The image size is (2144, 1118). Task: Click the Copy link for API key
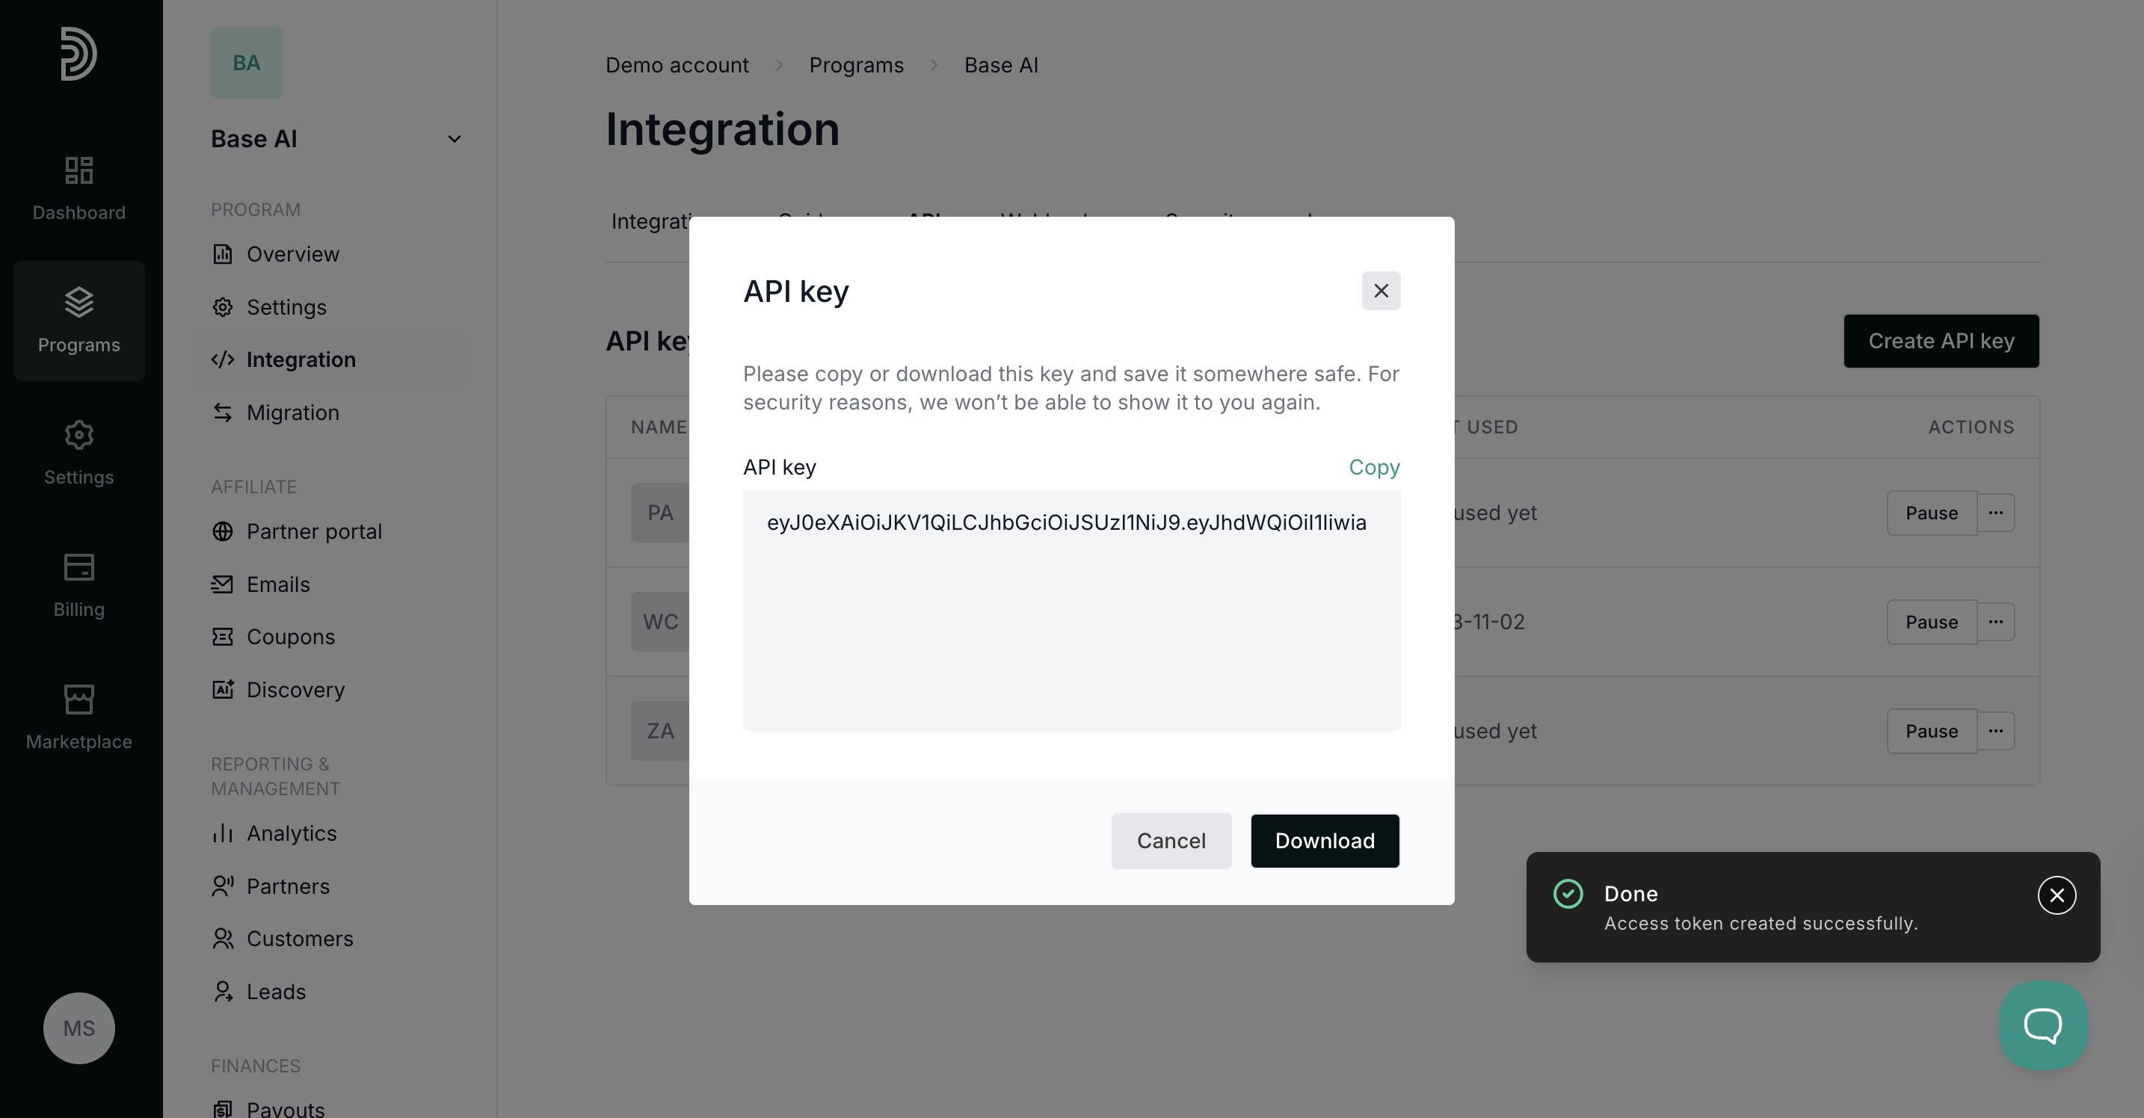1373,466
